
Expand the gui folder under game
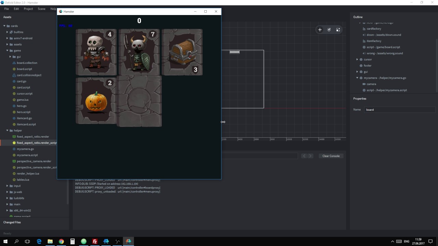10,57
